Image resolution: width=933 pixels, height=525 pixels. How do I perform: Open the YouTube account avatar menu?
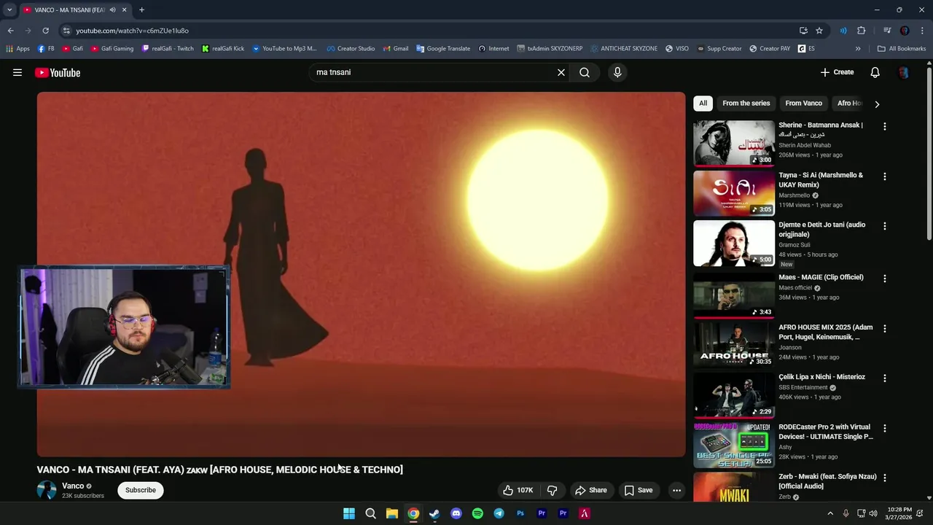[x=904, y=72]
